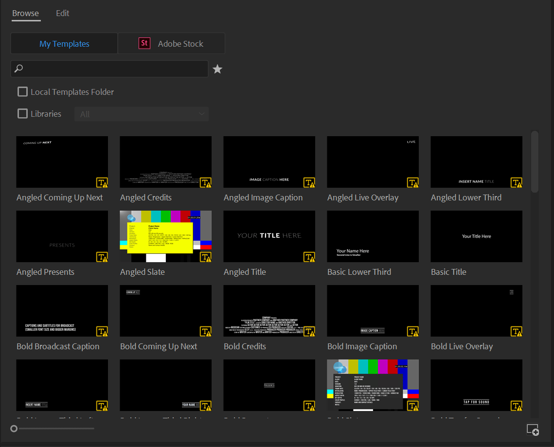Screen dimensions: 554x447
Task: Click the warning badge on Angled Presents
Action: [102, 257]
